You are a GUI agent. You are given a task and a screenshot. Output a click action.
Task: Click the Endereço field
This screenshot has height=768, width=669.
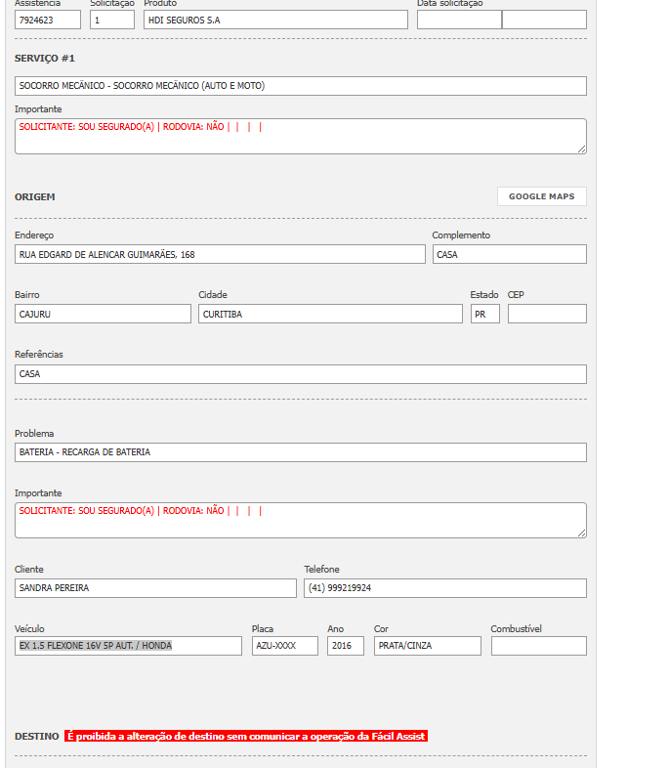(x=220, y=254)
